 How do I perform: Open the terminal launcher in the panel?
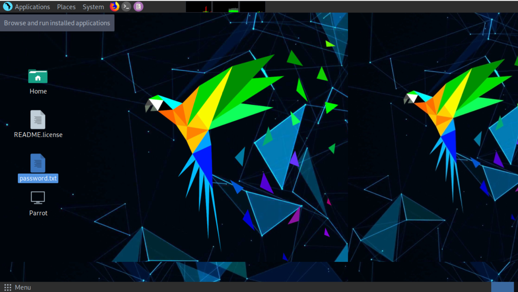(126, 6)
